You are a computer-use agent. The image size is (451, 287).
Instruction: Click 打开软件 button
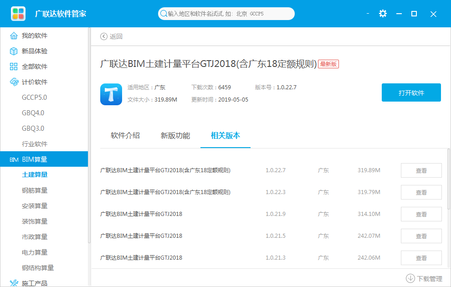tap(411, 92)
